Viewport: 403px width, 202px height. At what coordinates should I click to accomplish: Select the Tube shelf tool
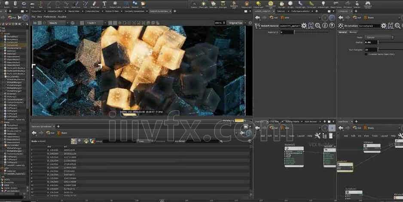(15, 3)
